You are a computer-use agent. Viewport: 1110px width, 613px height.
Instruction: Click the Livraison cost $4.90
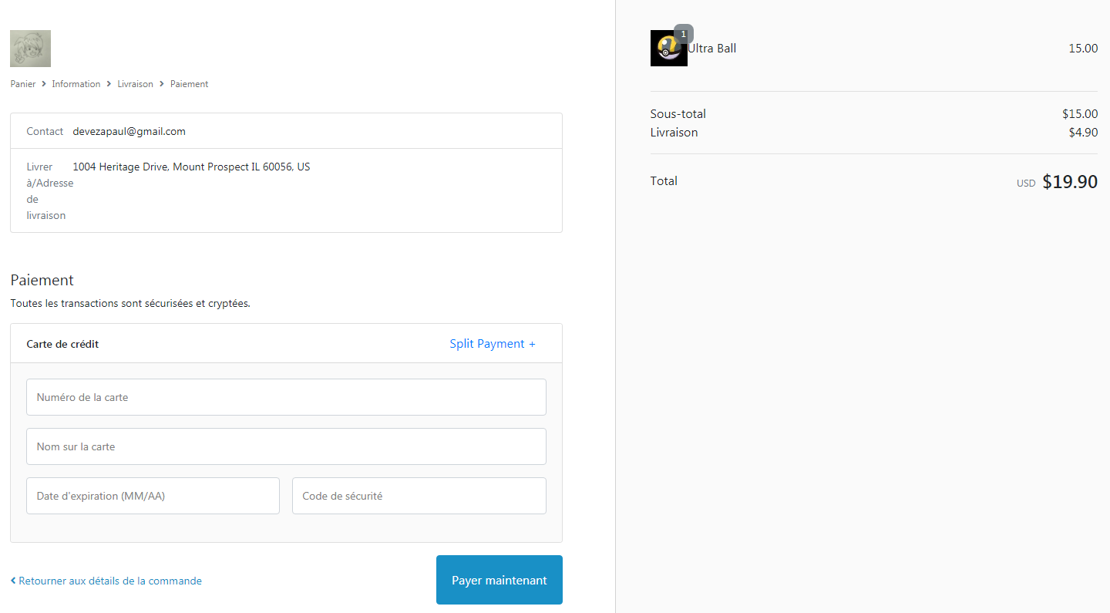1083,133
